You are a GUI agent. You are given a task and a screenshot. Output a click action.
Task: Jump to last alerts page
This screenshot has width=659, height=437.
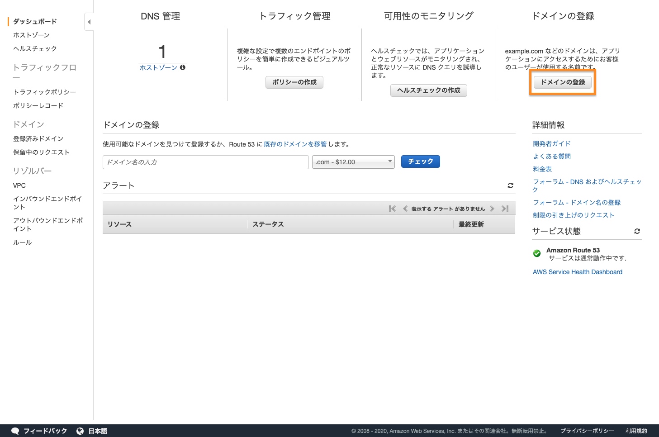click(x=505, y=209)
